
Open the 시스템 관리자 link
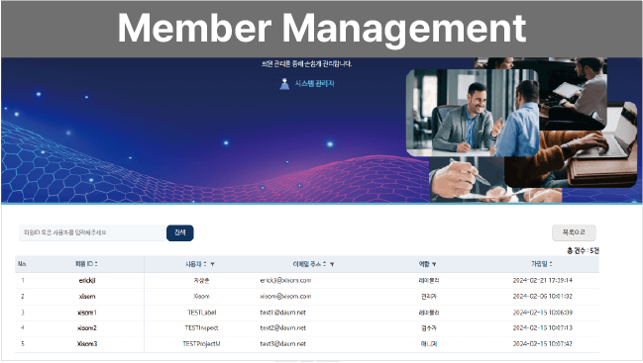(x=314, y=83)
